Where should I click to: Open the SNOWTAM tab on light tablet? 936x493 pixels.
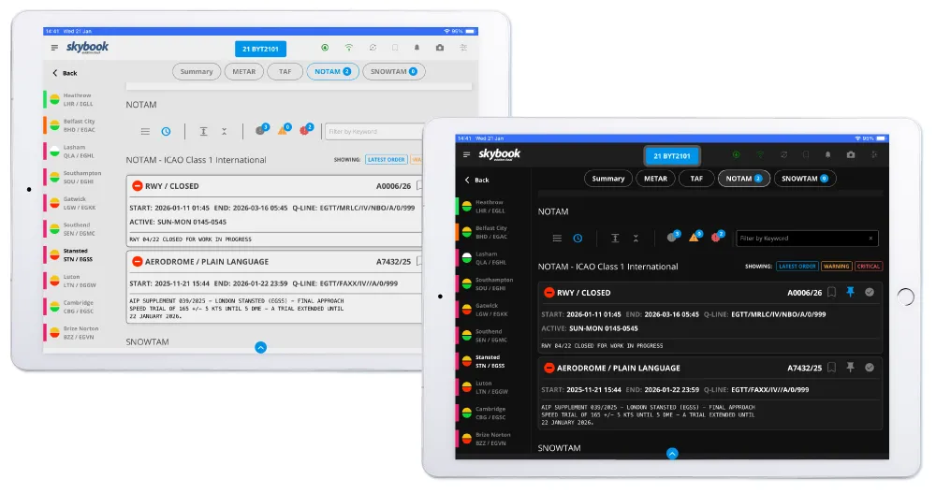(393, 71)
